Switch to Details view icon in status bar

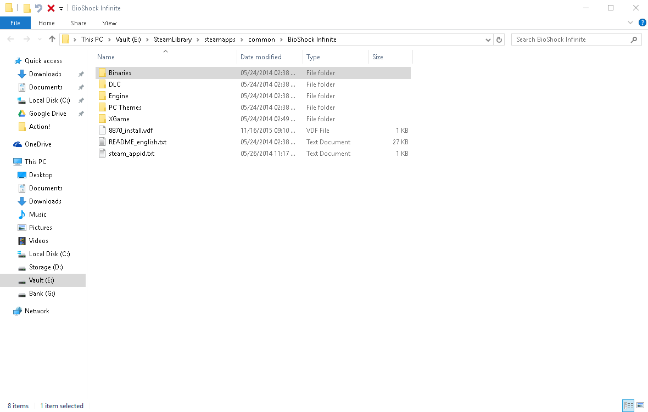[628, 405]
